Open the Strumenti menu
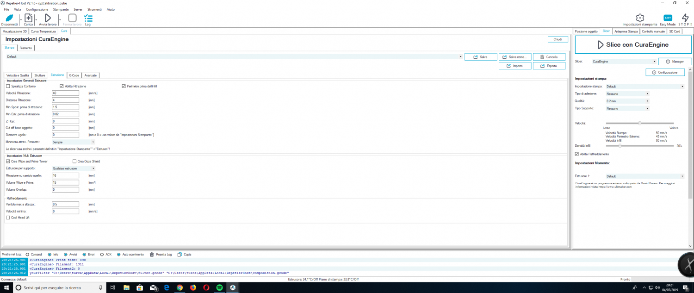The image size is (694, 293). point(94,9)
